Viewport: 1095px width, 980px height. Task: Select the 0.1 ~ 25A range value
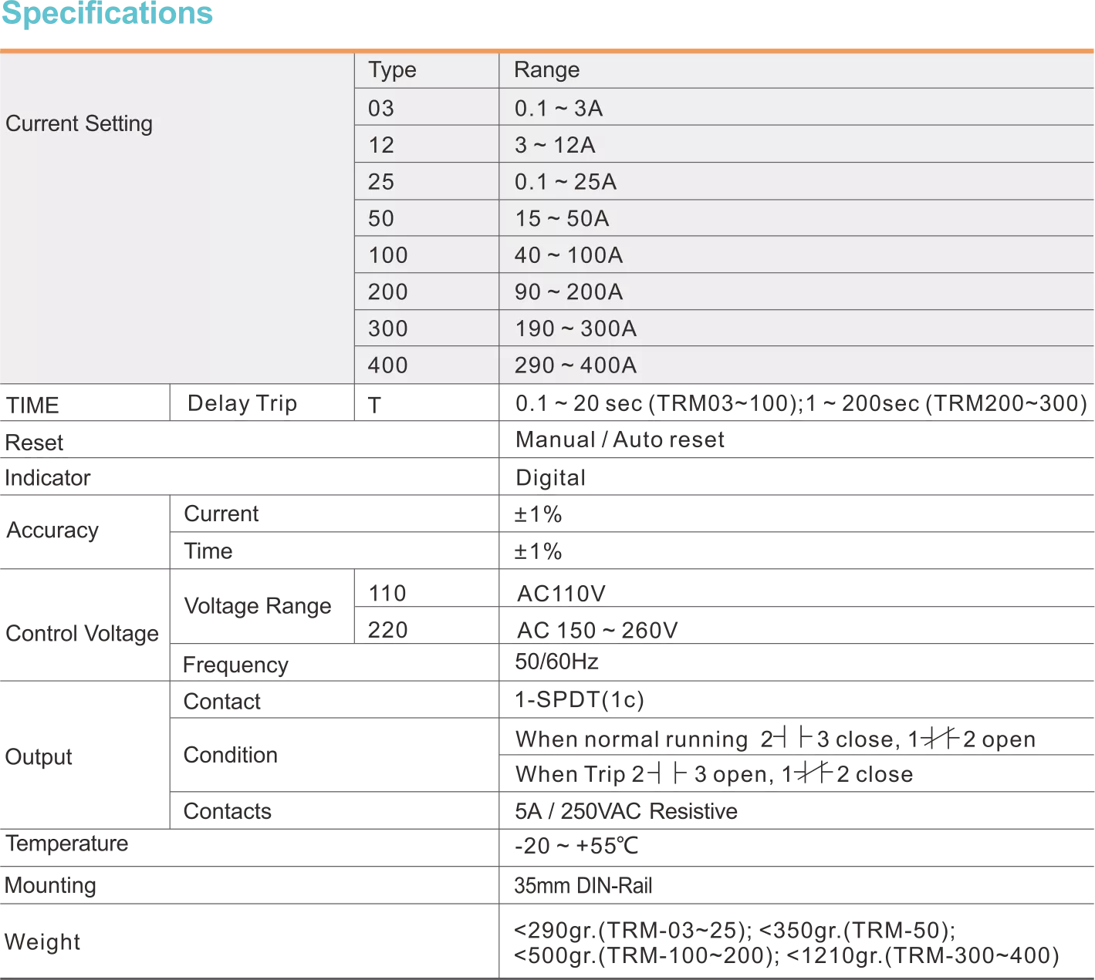(566, 182)
